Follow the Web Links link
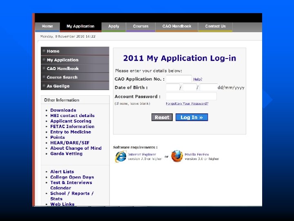Image resolution: width=294 pixels, height=221 pixels. (x=62, y=204)
